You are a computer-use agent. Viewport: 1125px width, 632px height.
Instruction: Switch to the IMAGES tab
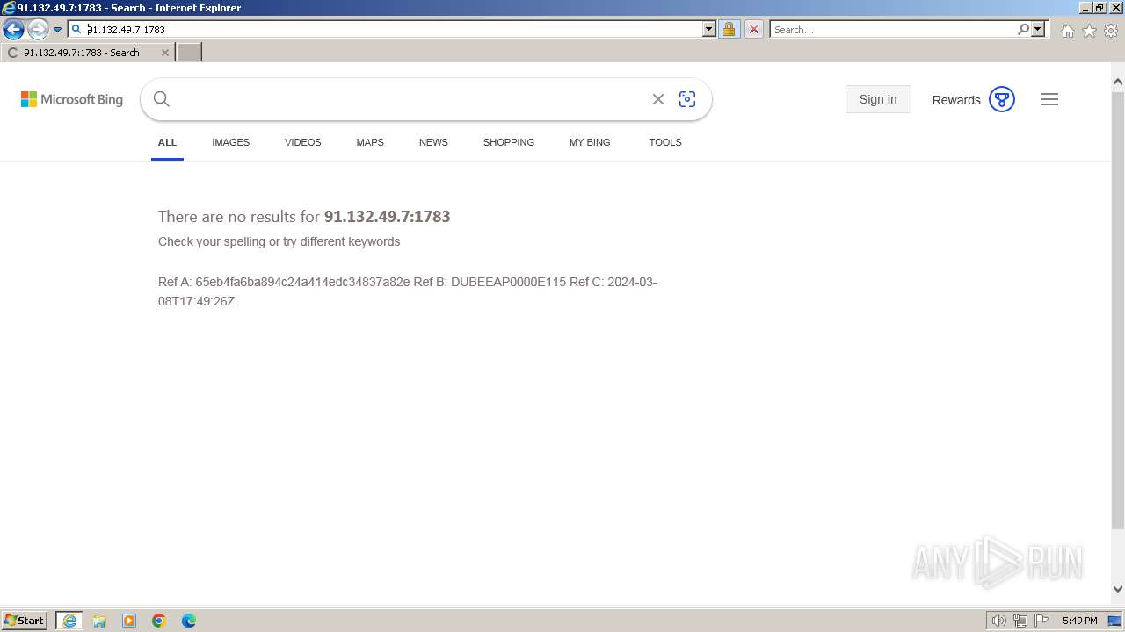pyautogui.click(x=230, y=142)
